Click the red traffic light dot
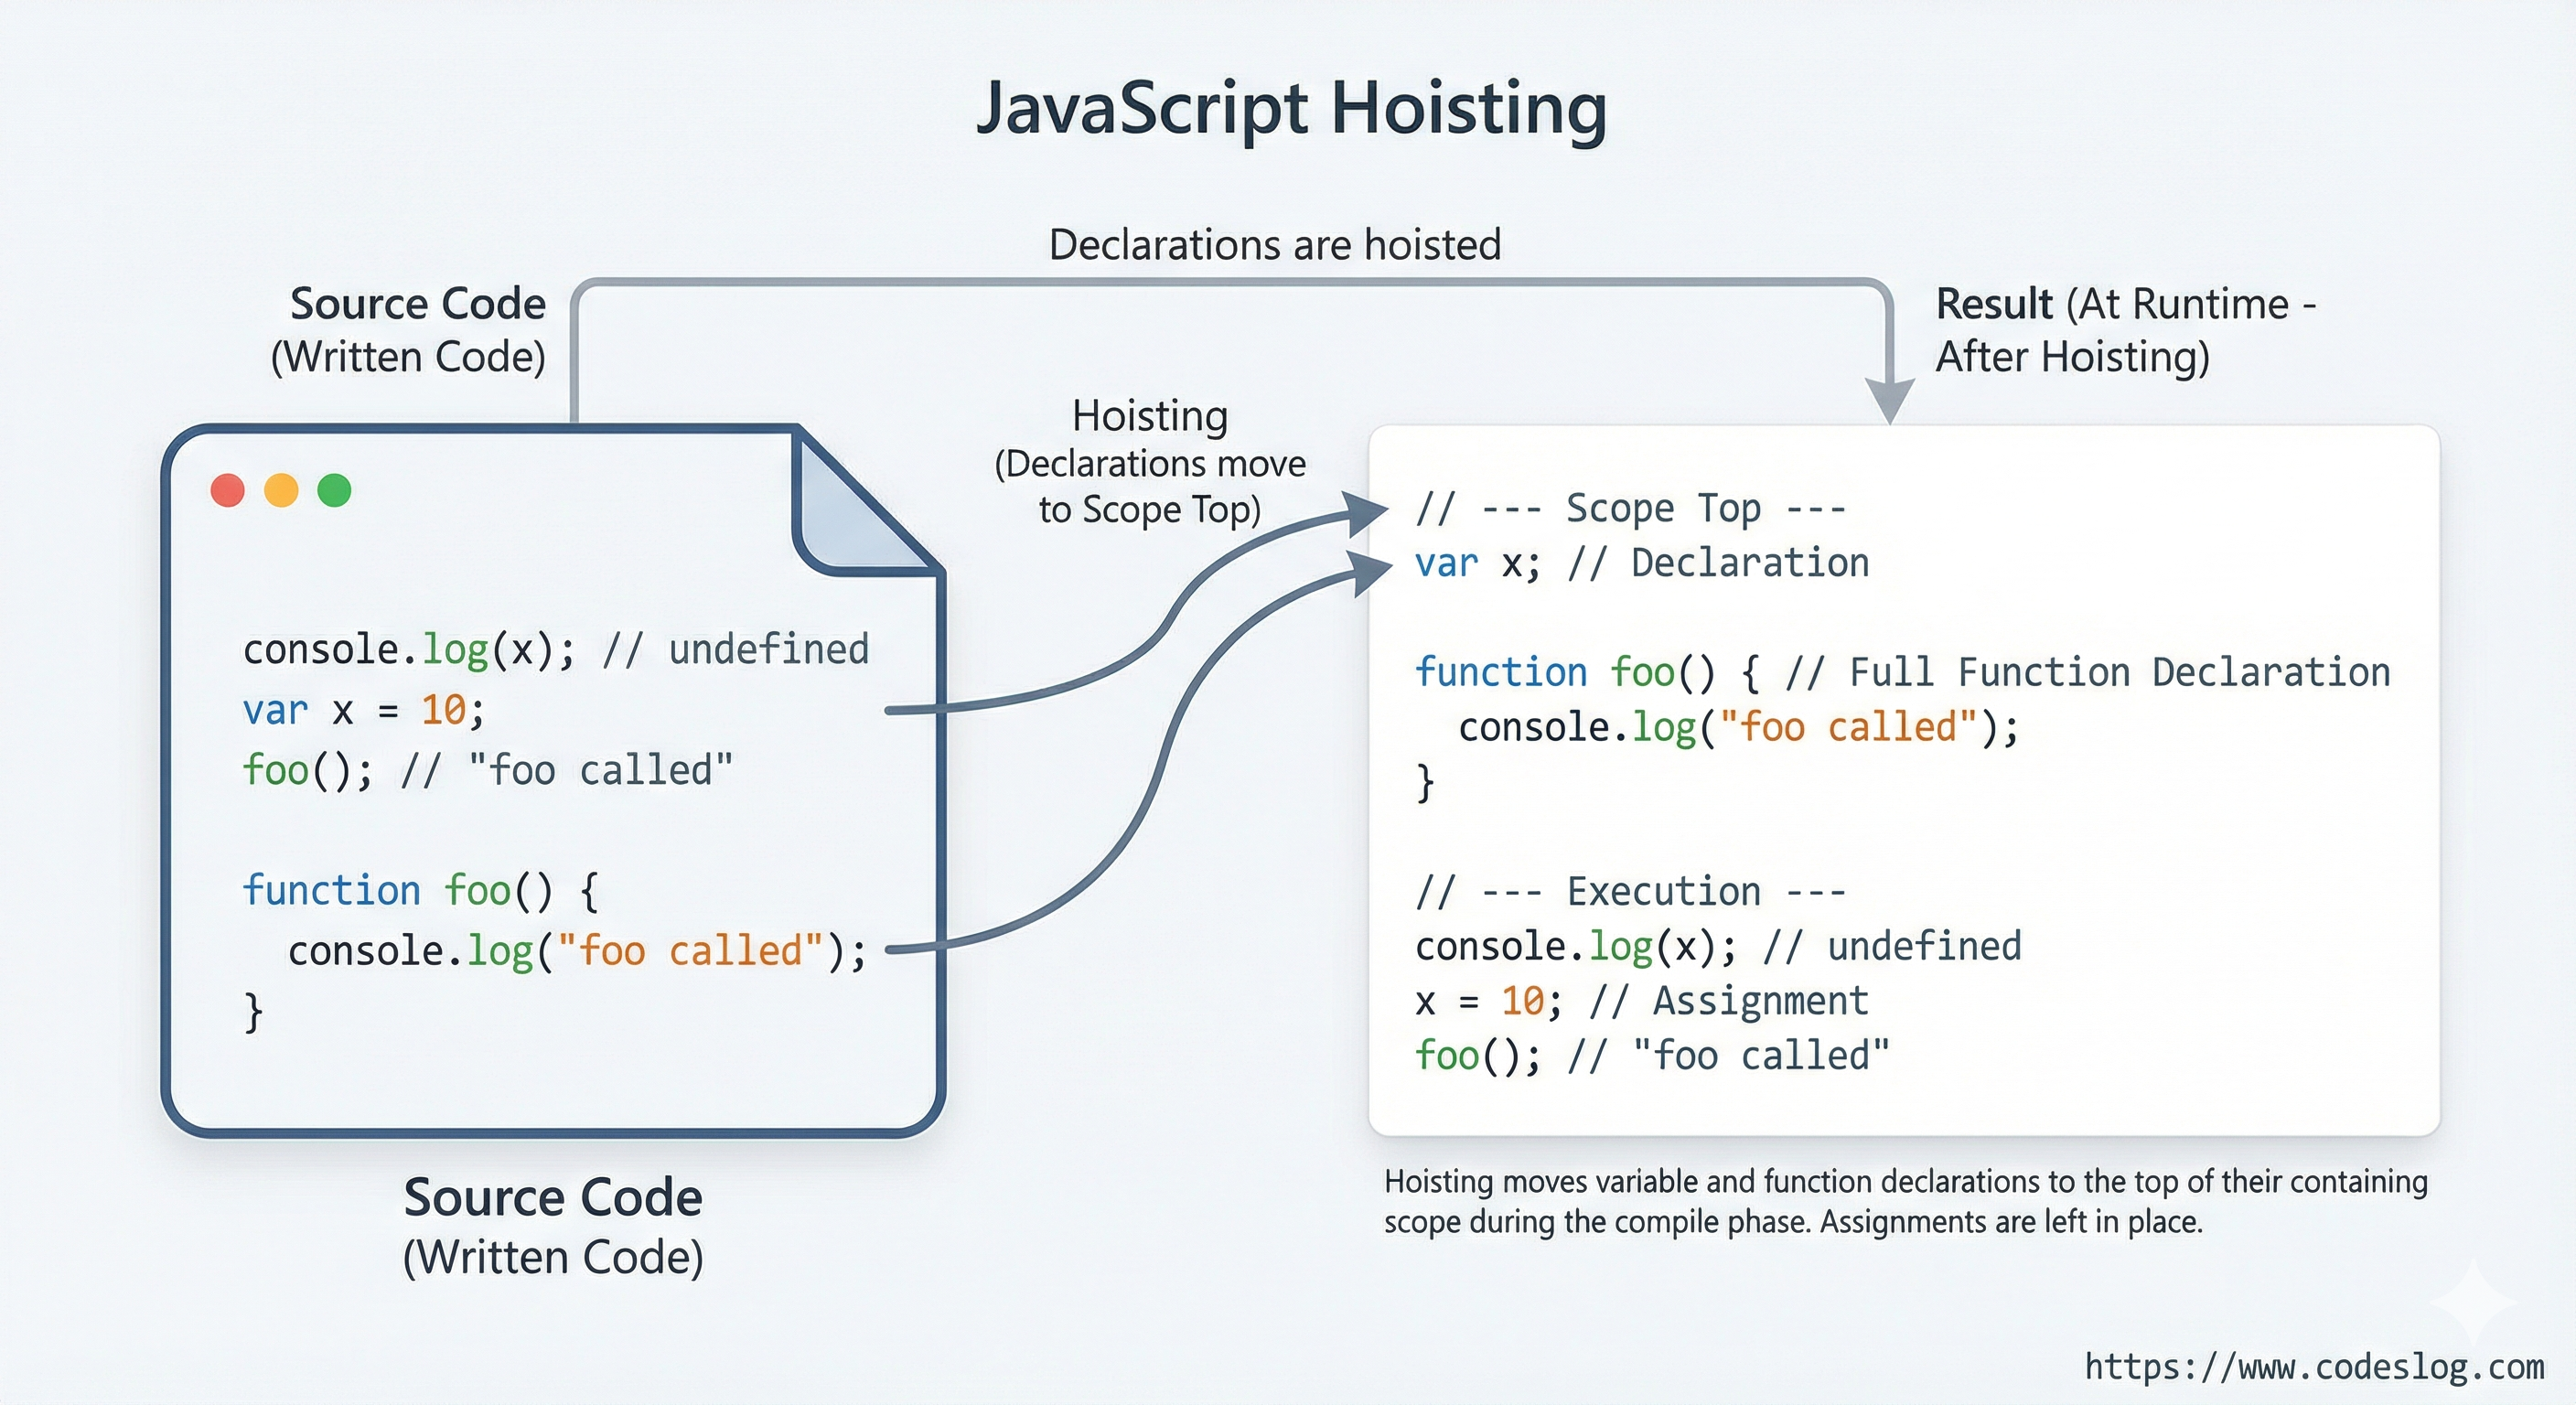This screenshot has height=1405, width=2576. 228,489
